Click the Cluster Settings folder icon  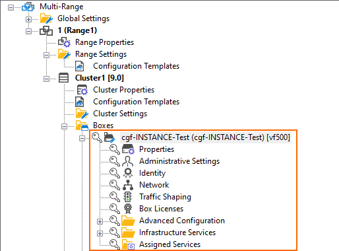82,114
